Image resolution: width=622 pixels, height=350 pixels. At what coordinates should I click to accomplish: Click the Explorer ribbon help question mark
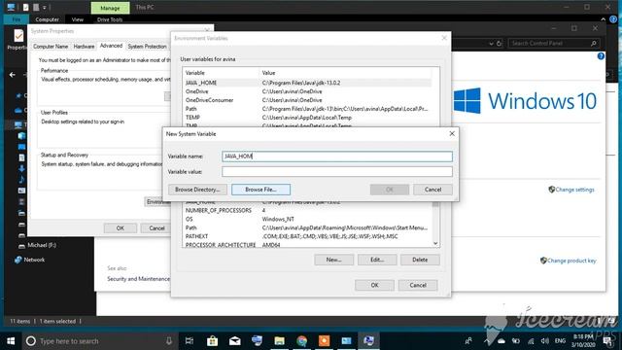pyautogui.click(x=613, y=19)
